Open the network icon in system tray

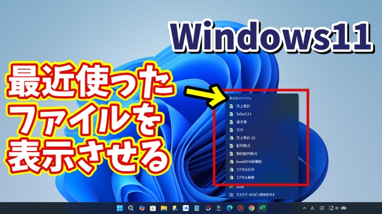pos(331,208)
